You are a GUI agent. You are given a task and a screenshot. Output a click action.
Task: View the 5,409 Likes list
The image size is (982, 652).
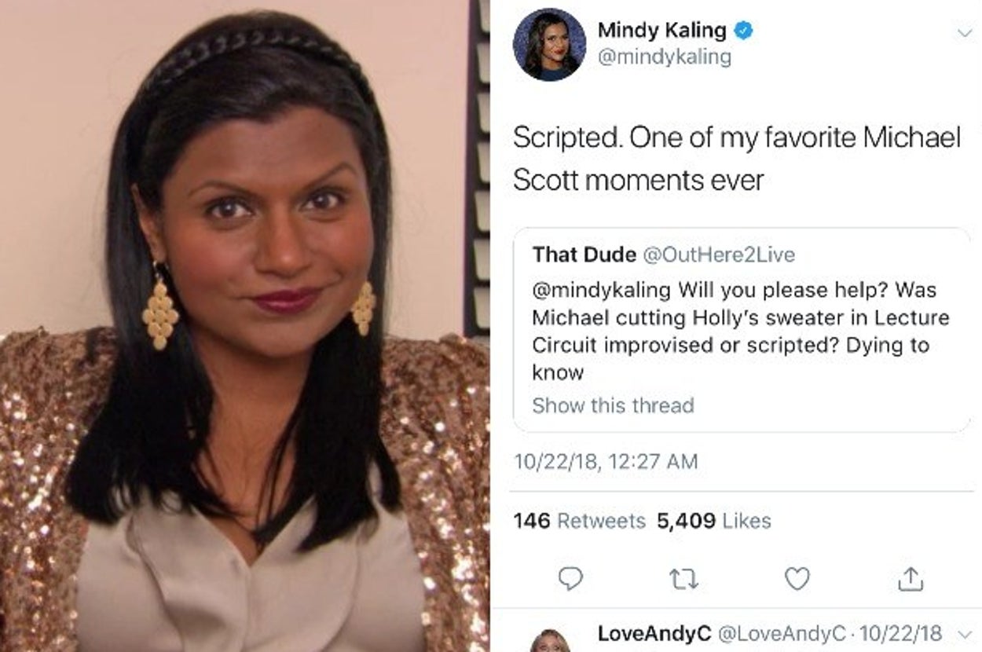tap(714, 521)
